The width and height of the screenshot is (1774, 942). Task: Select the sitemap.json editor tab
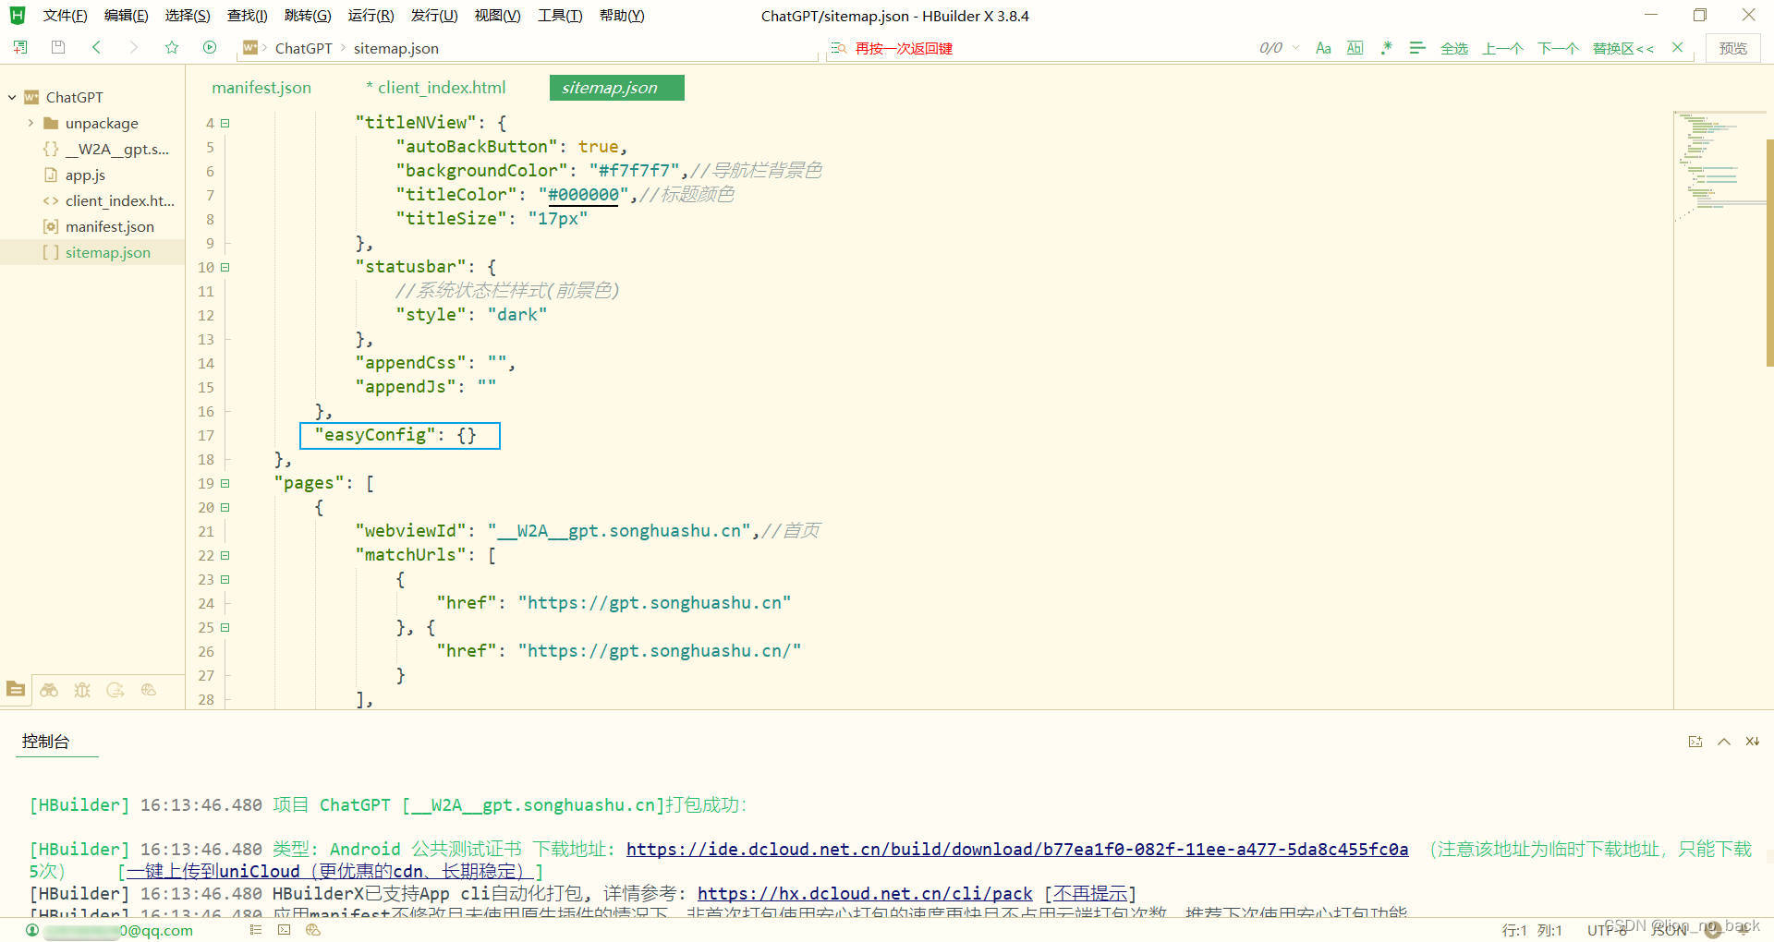click(616, 88)
